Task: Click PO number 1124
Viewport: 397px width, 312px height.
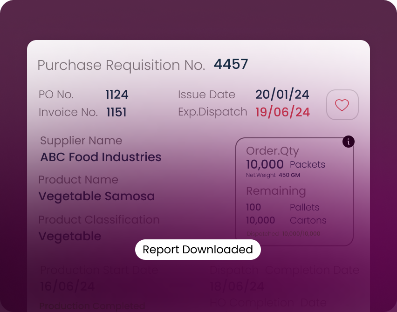Action: (116, 95)
